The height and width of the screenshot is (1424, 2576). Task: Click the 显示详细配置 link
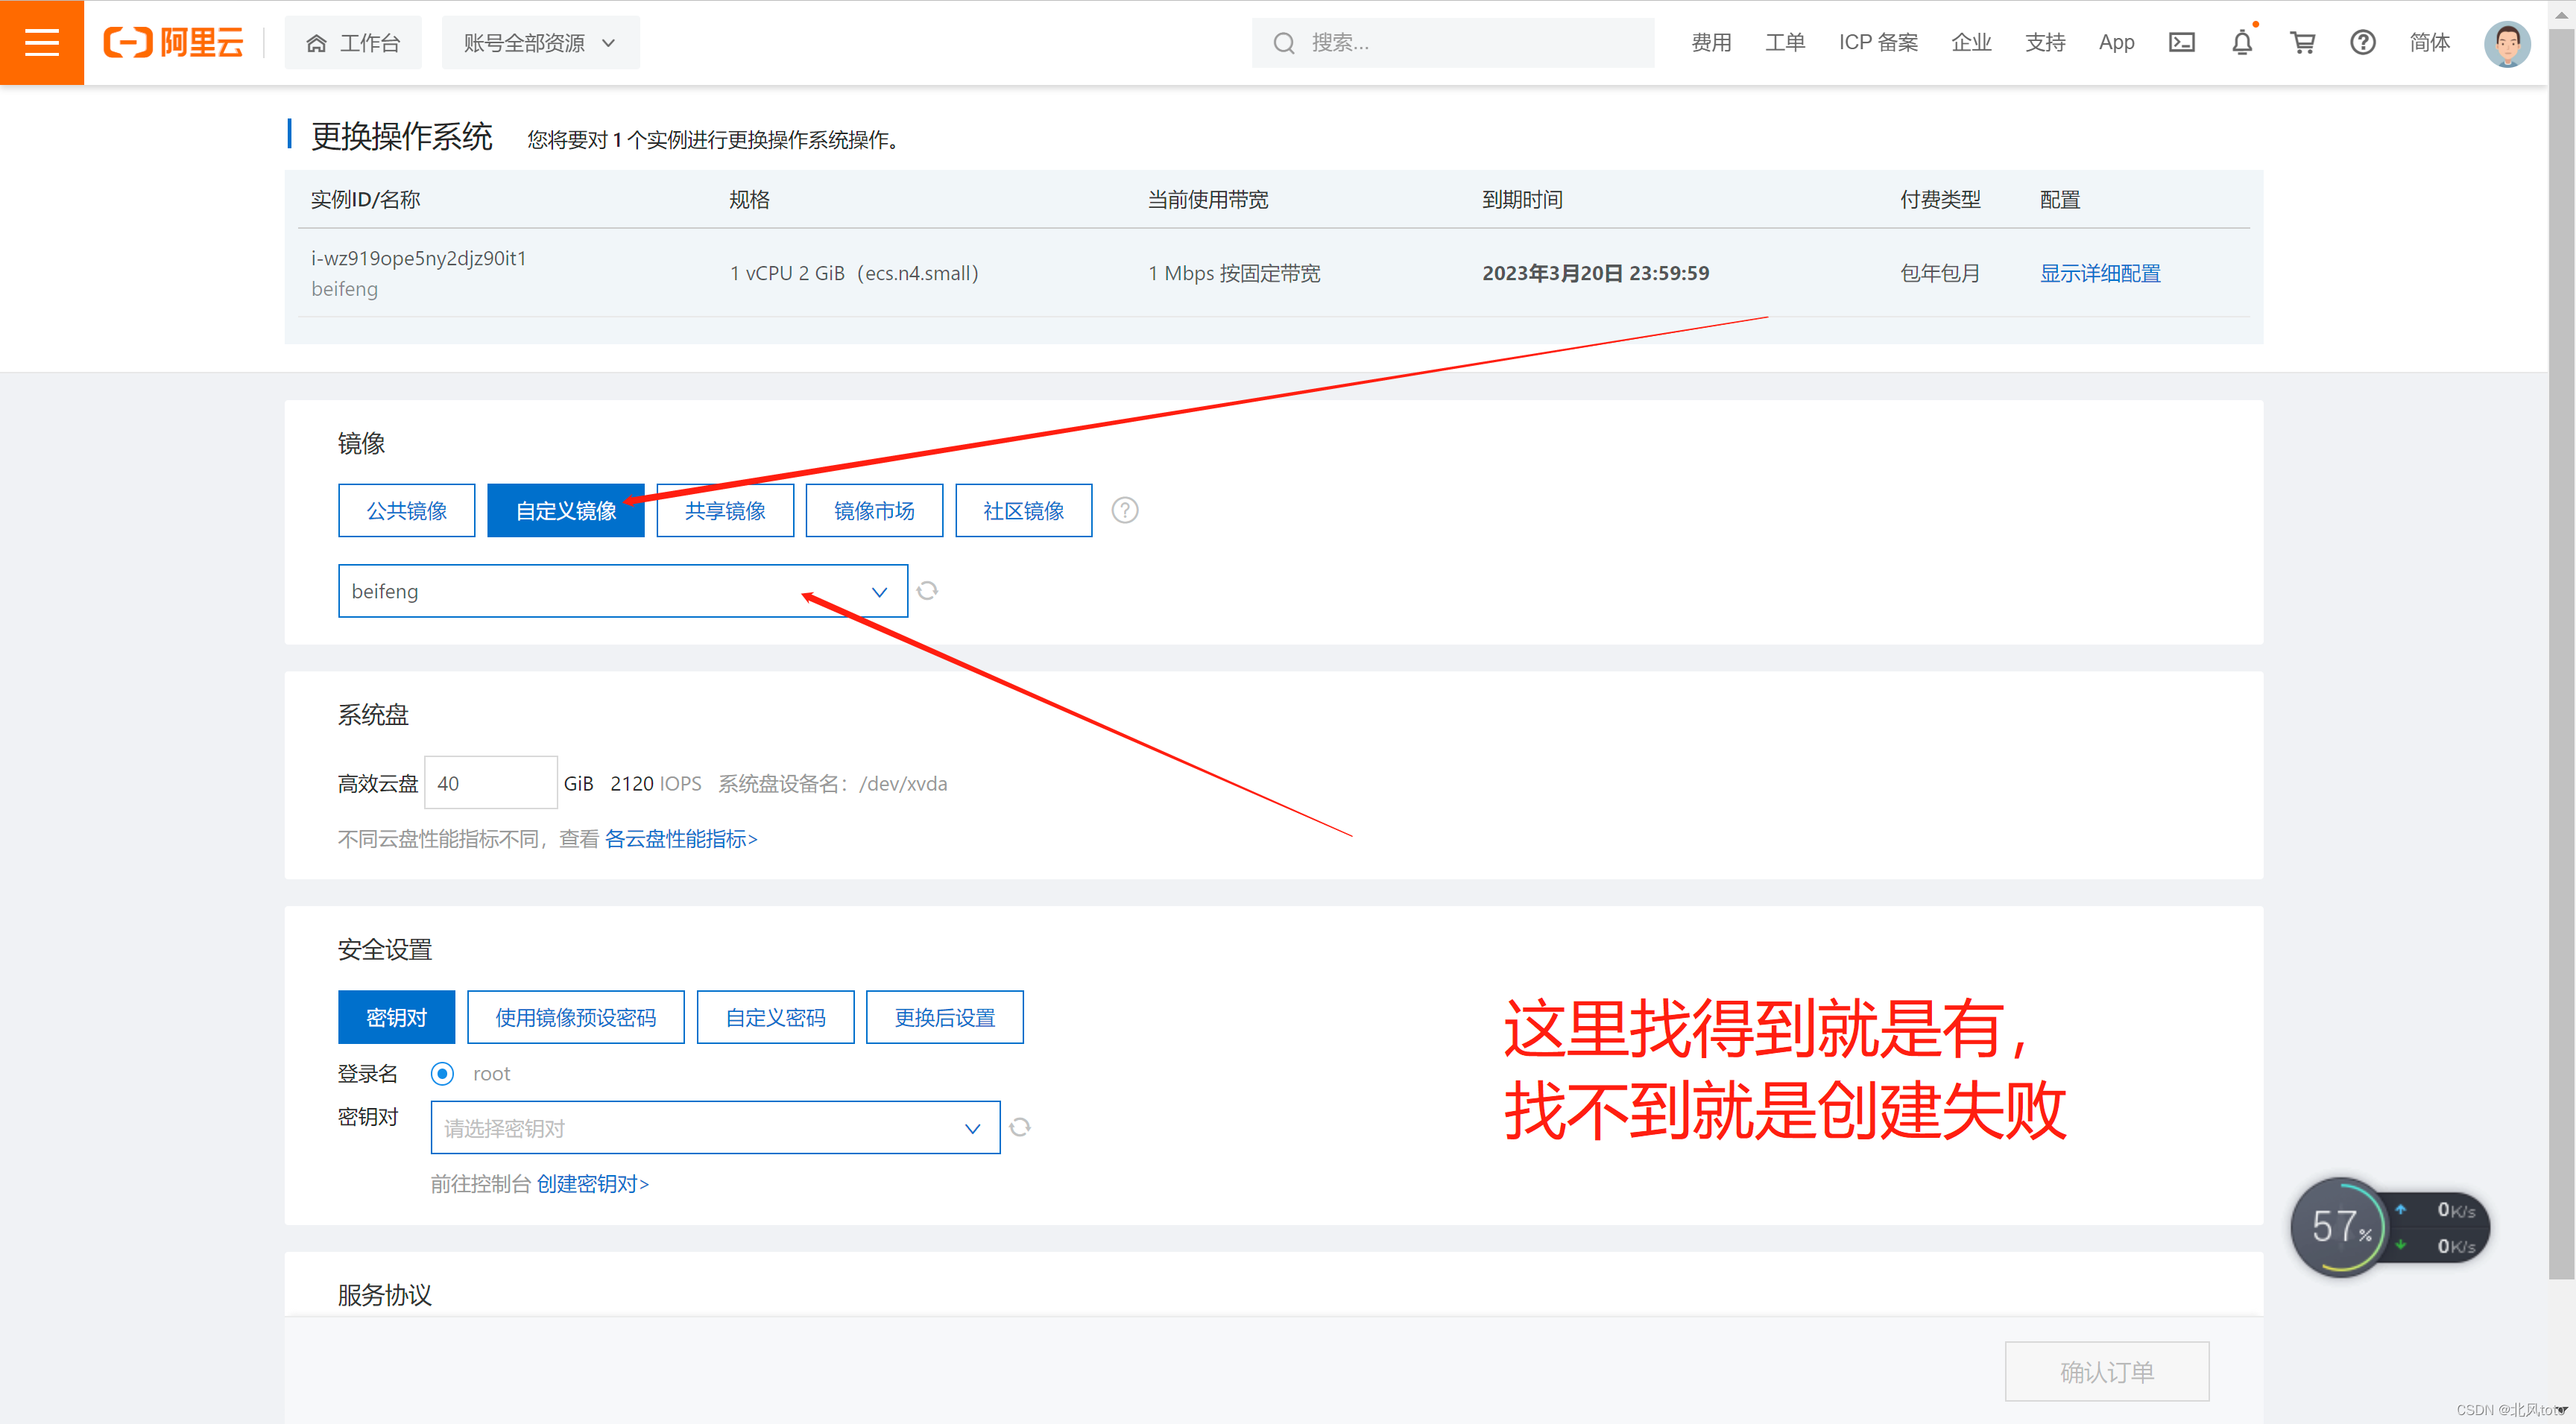coord(2099,273)
